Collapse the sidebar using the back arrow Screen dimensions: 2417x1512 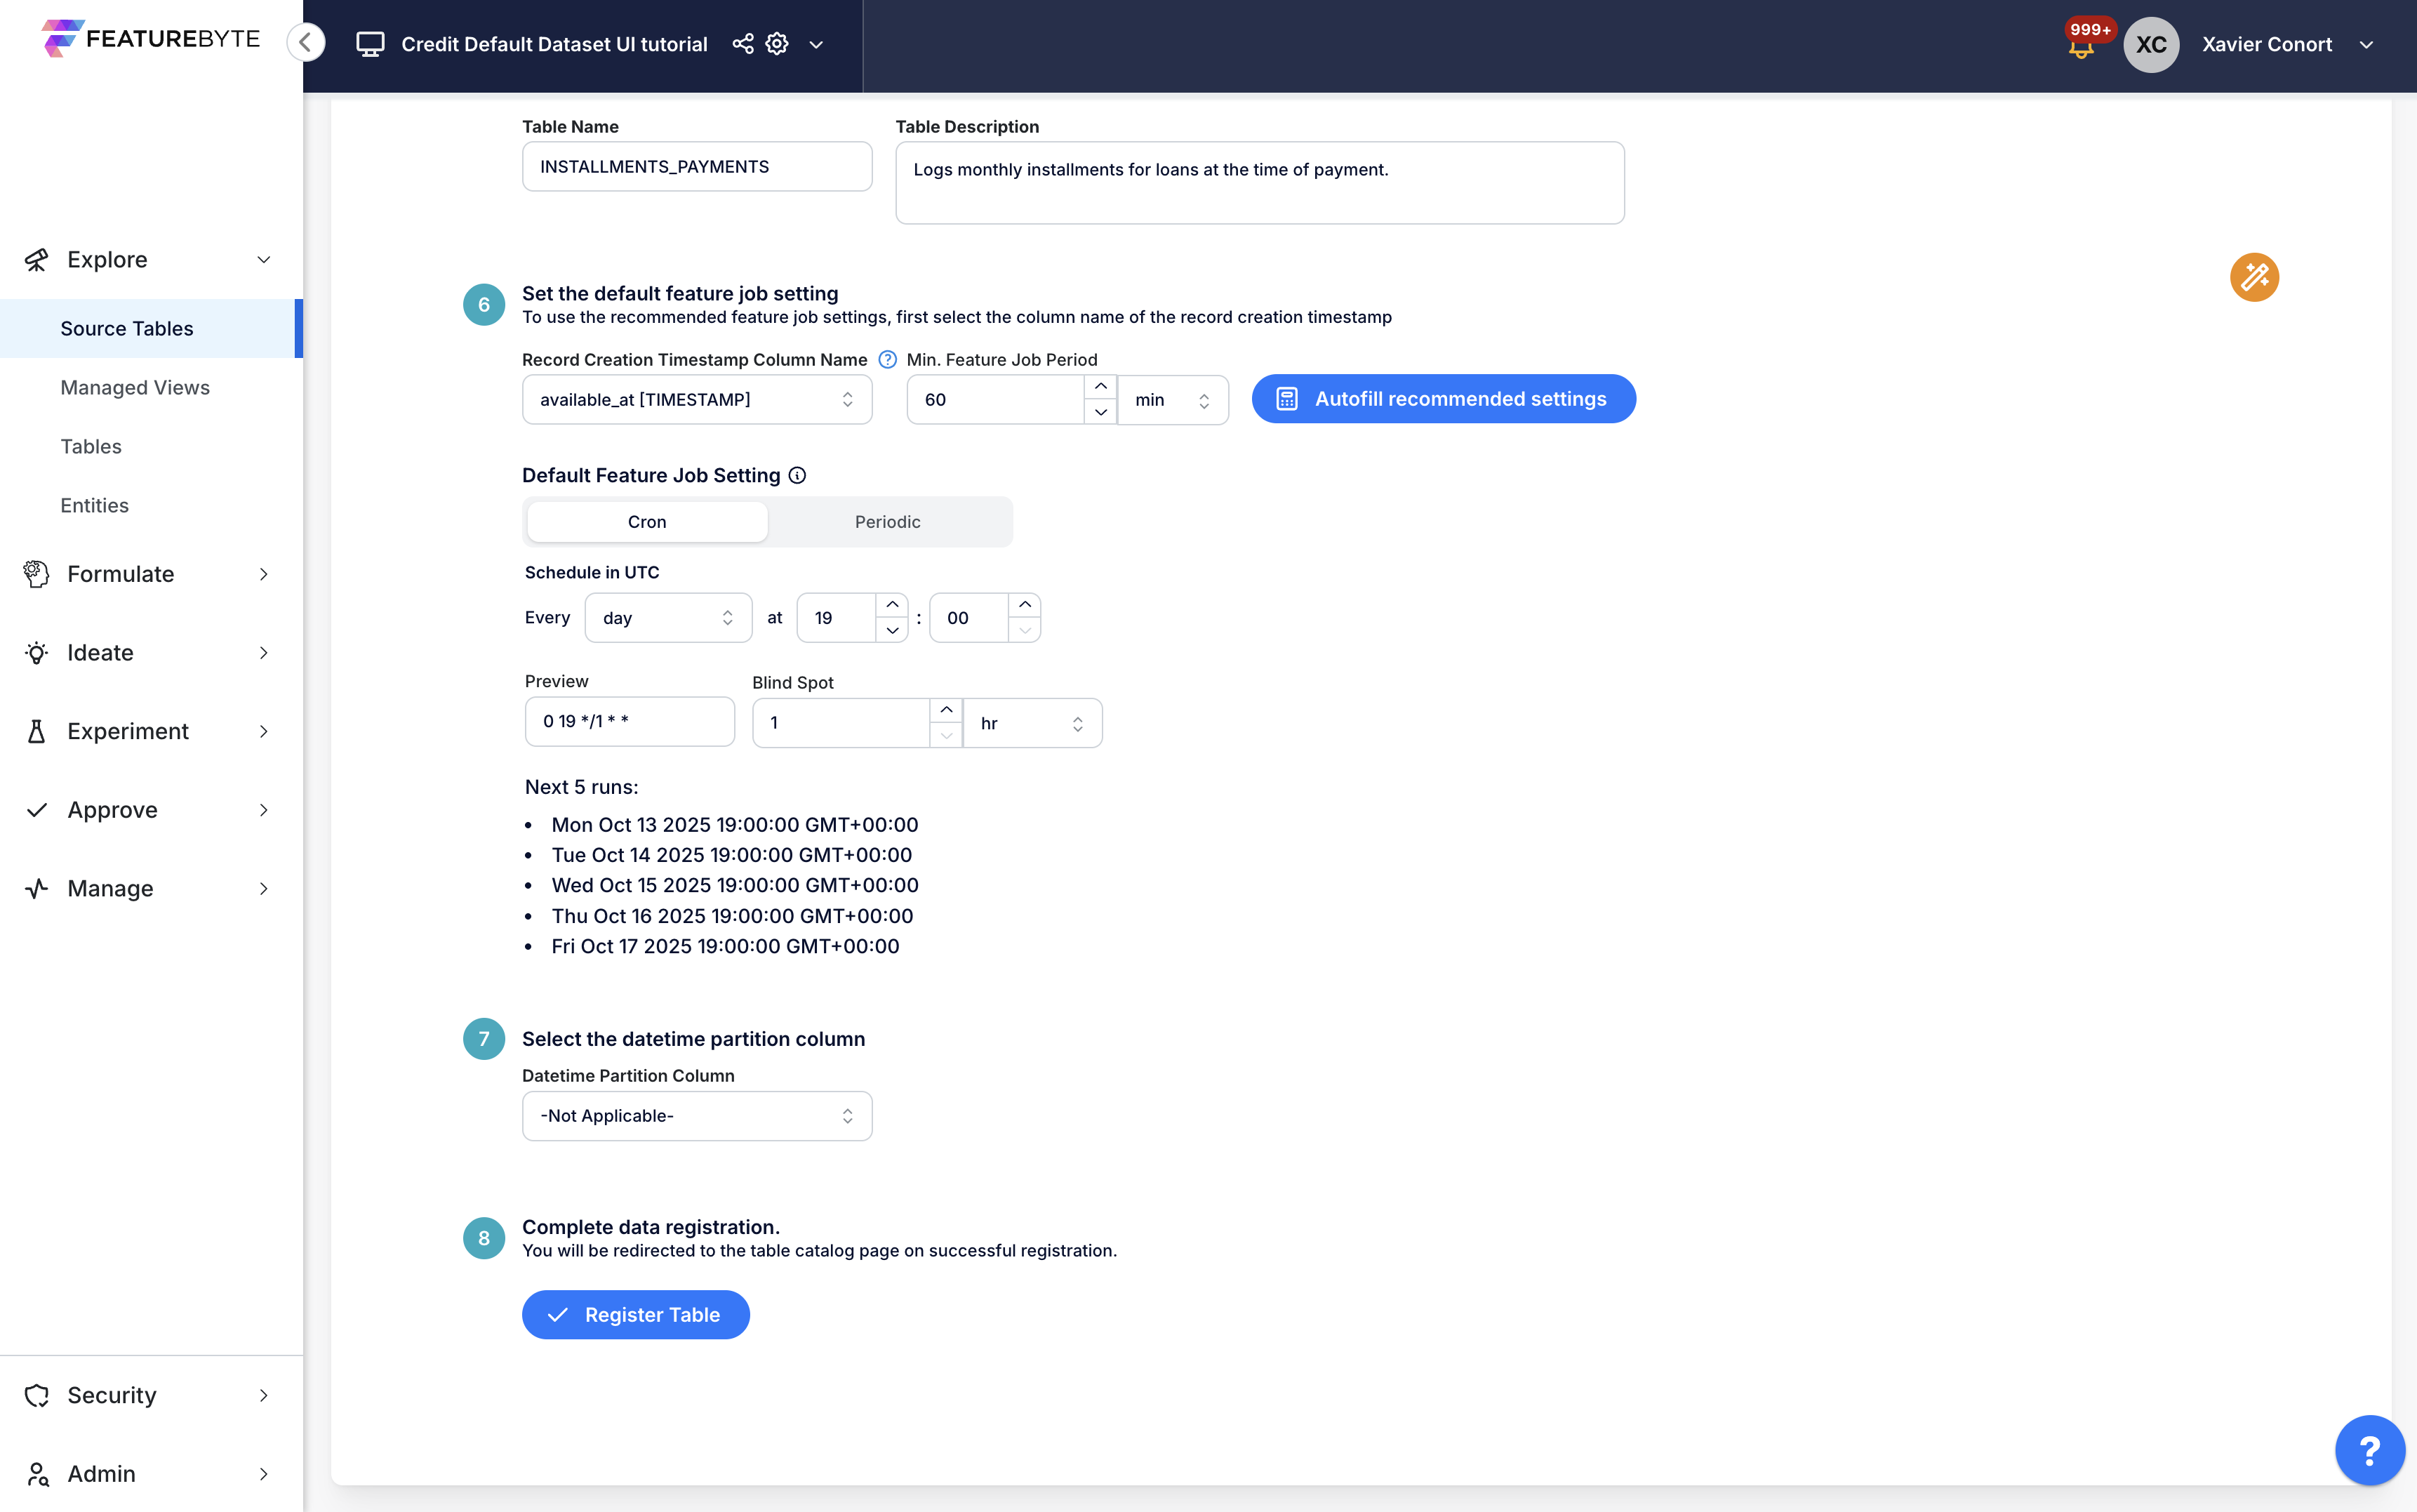306,42
